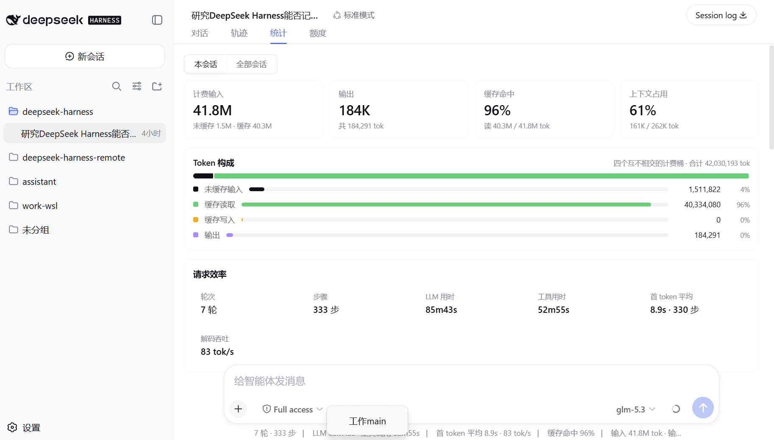This screenshot has width=774, height=440.
Task: Click the 85m43s LLM 用时 value
Action: 441,309
